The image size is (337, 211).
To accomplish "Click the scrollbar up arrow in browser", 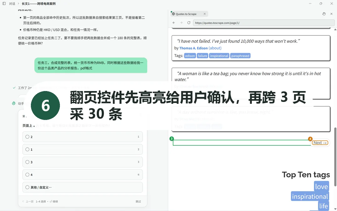I will pyautogui.click(x=335, y=30).
